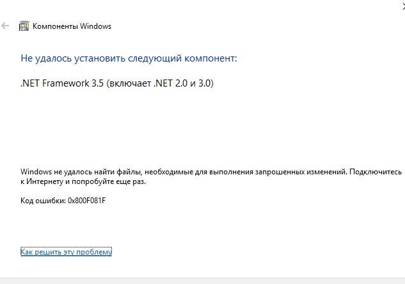This screenshot has width=405, height=284.
Task: Select the '.NET Framework 3.5' component name
Action: (x=61, y=83)
